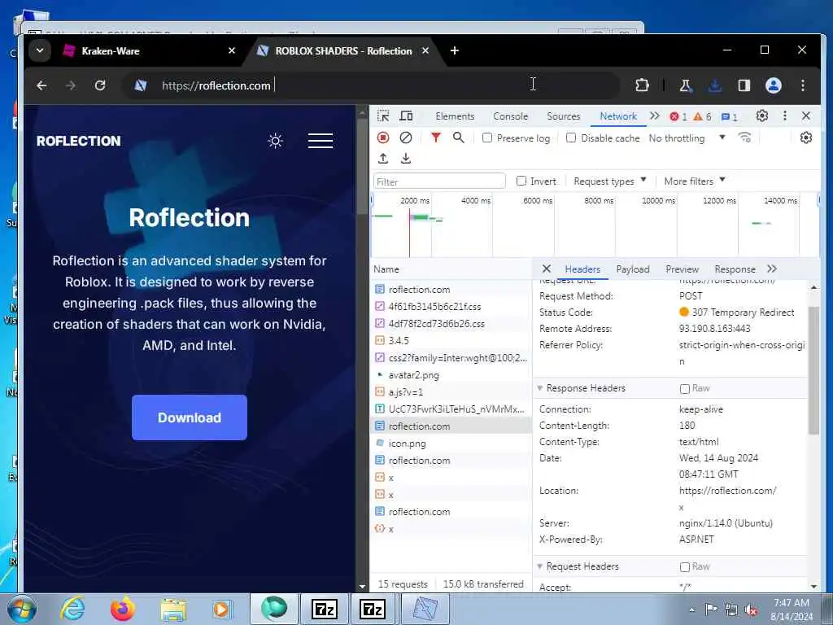Check the Invert filter checkbox
The width and height of the screenshot is (833, 625).
pyautogui.click(x=521, y=181)
